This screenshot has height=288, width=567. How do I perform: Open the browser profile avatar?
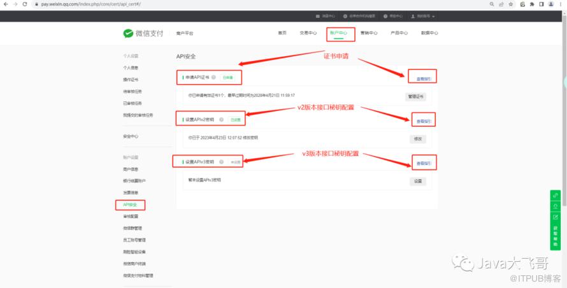(x=550, y=4)
